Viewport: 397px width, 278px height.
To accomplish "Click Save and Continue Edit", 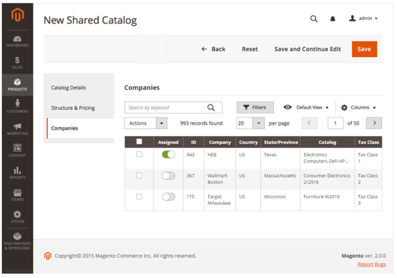I will [x=307, y=49].
